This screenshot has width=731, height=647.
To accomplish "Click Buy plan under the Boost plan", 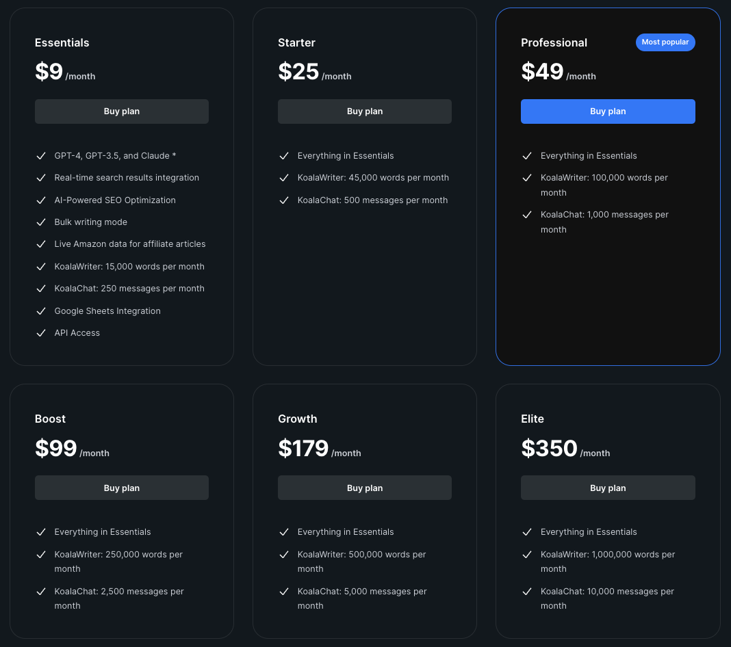I will coord(121,488).
